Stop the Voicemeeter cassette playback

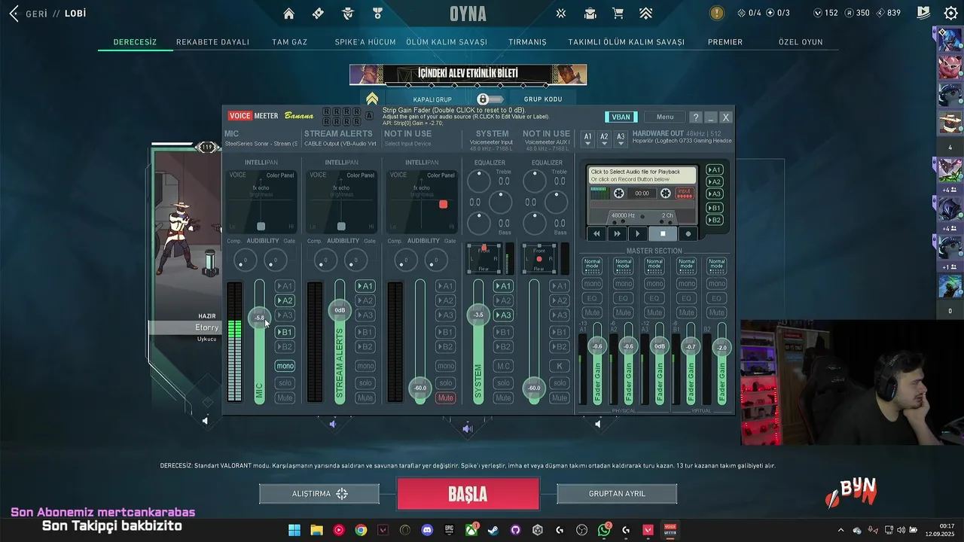point(663,233)
